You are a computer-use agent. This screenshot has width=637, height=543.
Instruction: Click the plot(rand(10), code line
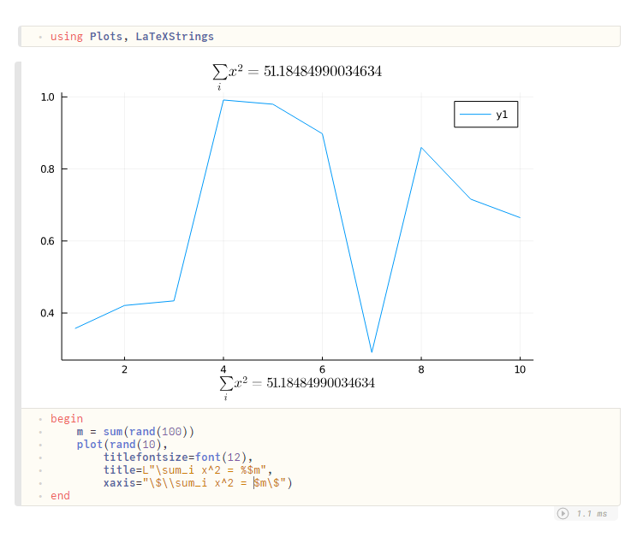[x=122, y=445]
